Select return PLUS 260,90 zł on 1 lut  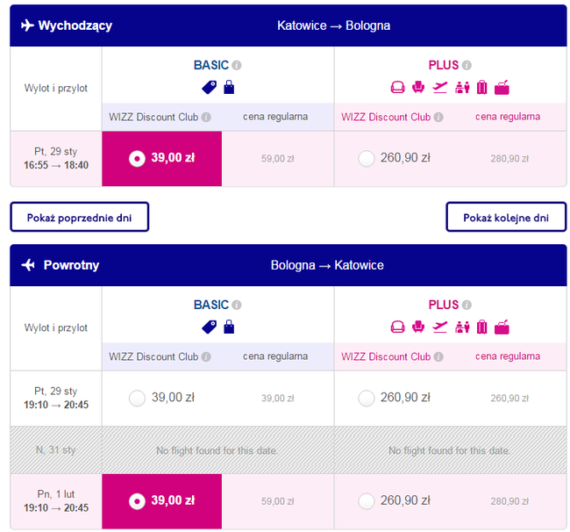coord(367,501)
